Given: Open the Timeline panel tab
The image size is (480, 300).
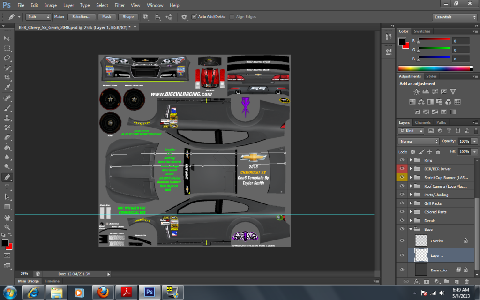Looking at the screenshot, I should pyautogui.click(x=52, y=281).
